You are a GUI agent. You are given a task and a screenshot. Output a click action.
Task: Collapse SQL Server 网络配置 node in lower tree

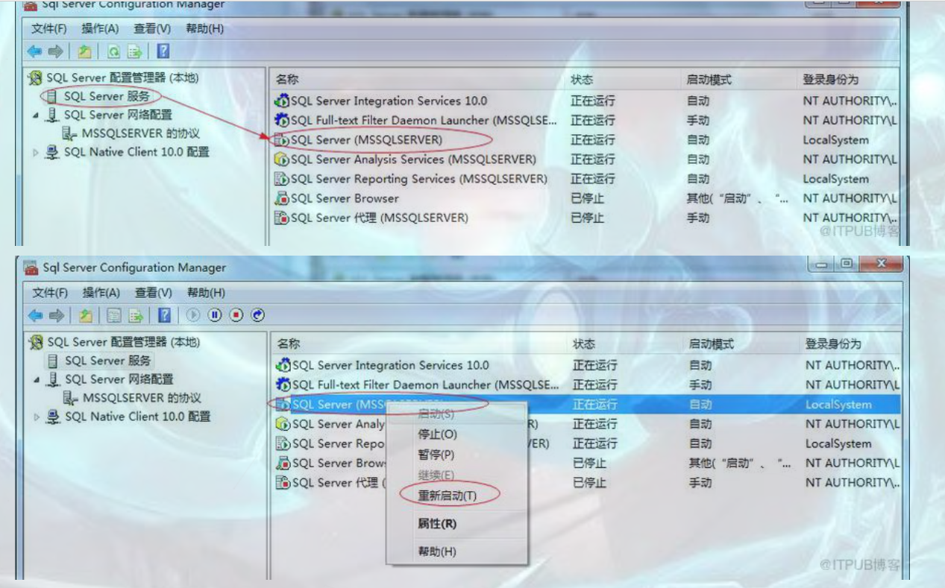[37, 380]
